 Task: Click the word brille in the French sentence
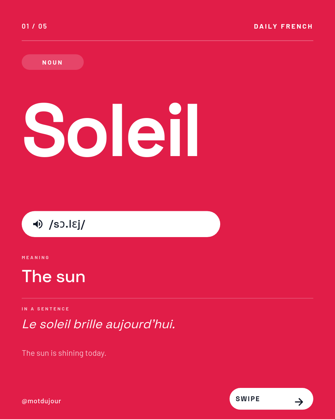pos(88,324)
